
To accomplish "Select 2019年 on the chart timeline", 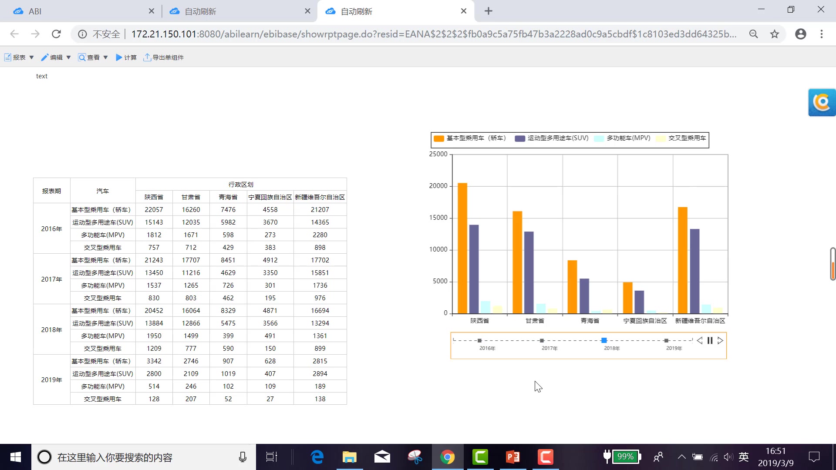I will point(666,341).
